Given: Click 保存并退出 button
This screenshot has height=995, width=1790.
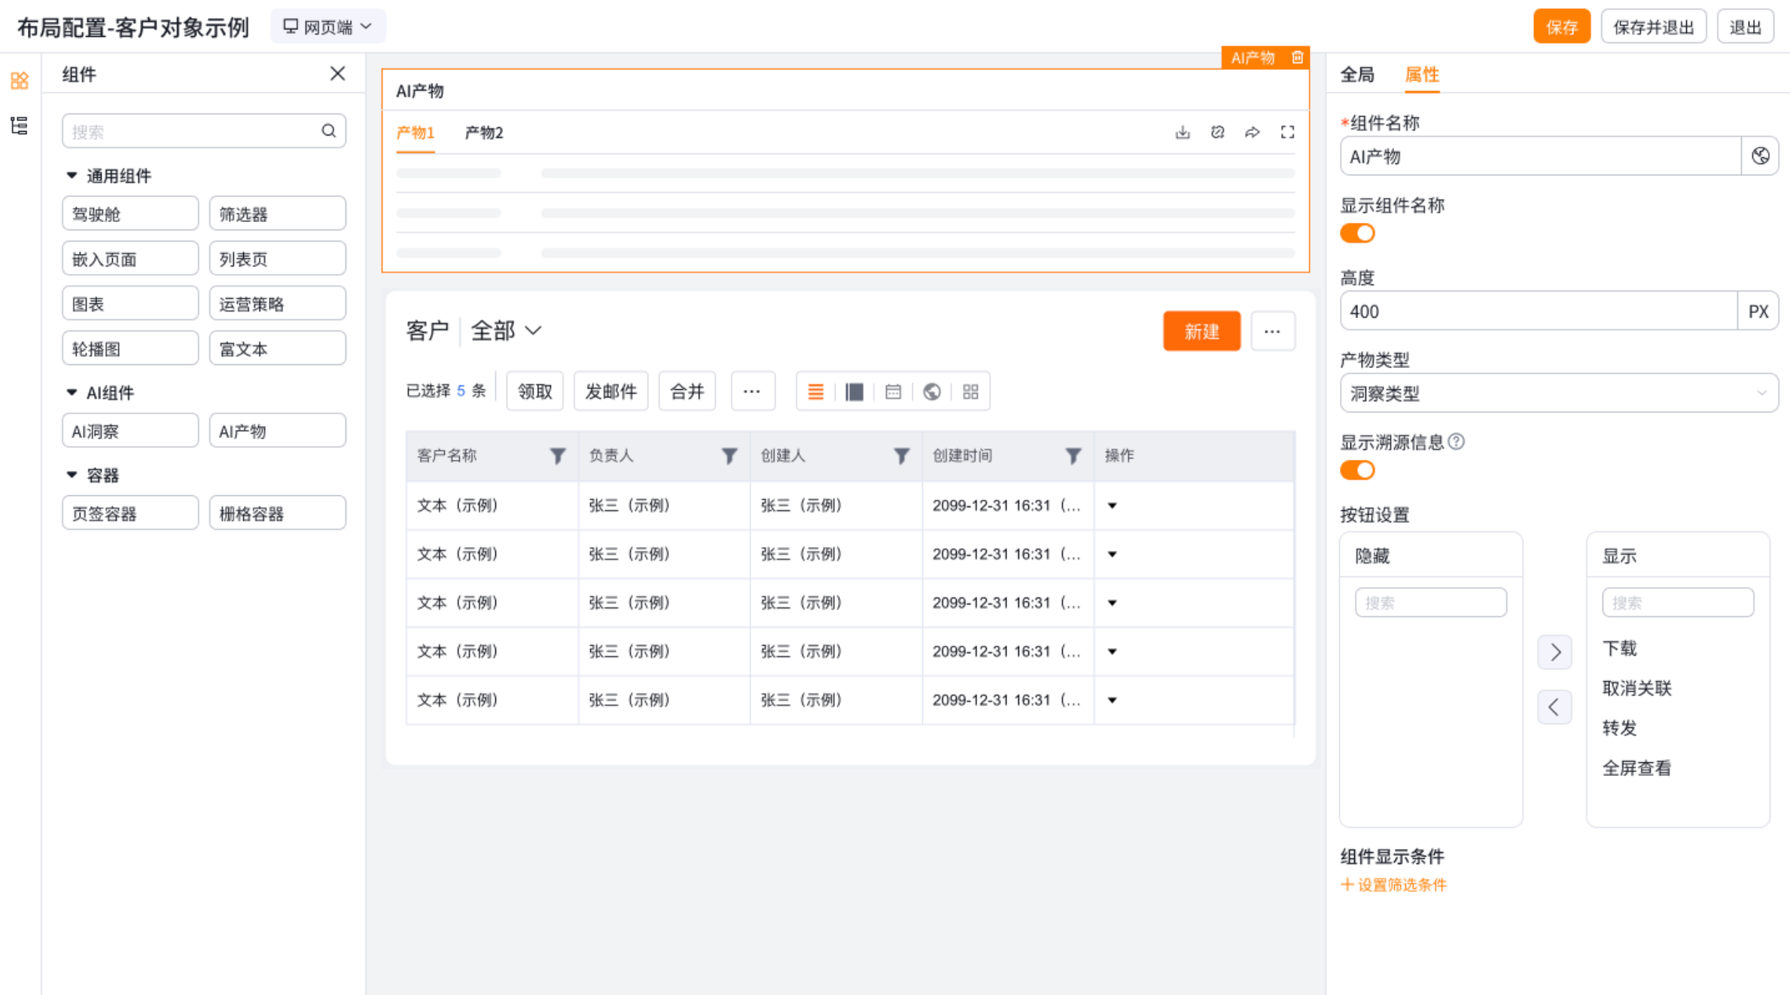Looking at the screenshot, I should coord(1654,27).
